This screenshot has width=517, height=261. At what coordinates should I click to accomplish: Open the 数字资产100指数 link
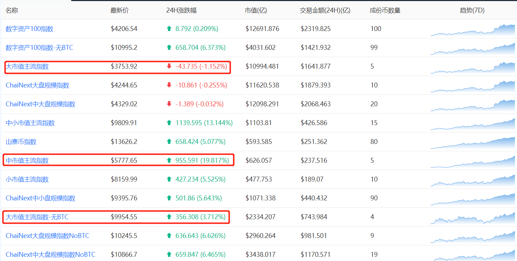click(x=30, y=29)
